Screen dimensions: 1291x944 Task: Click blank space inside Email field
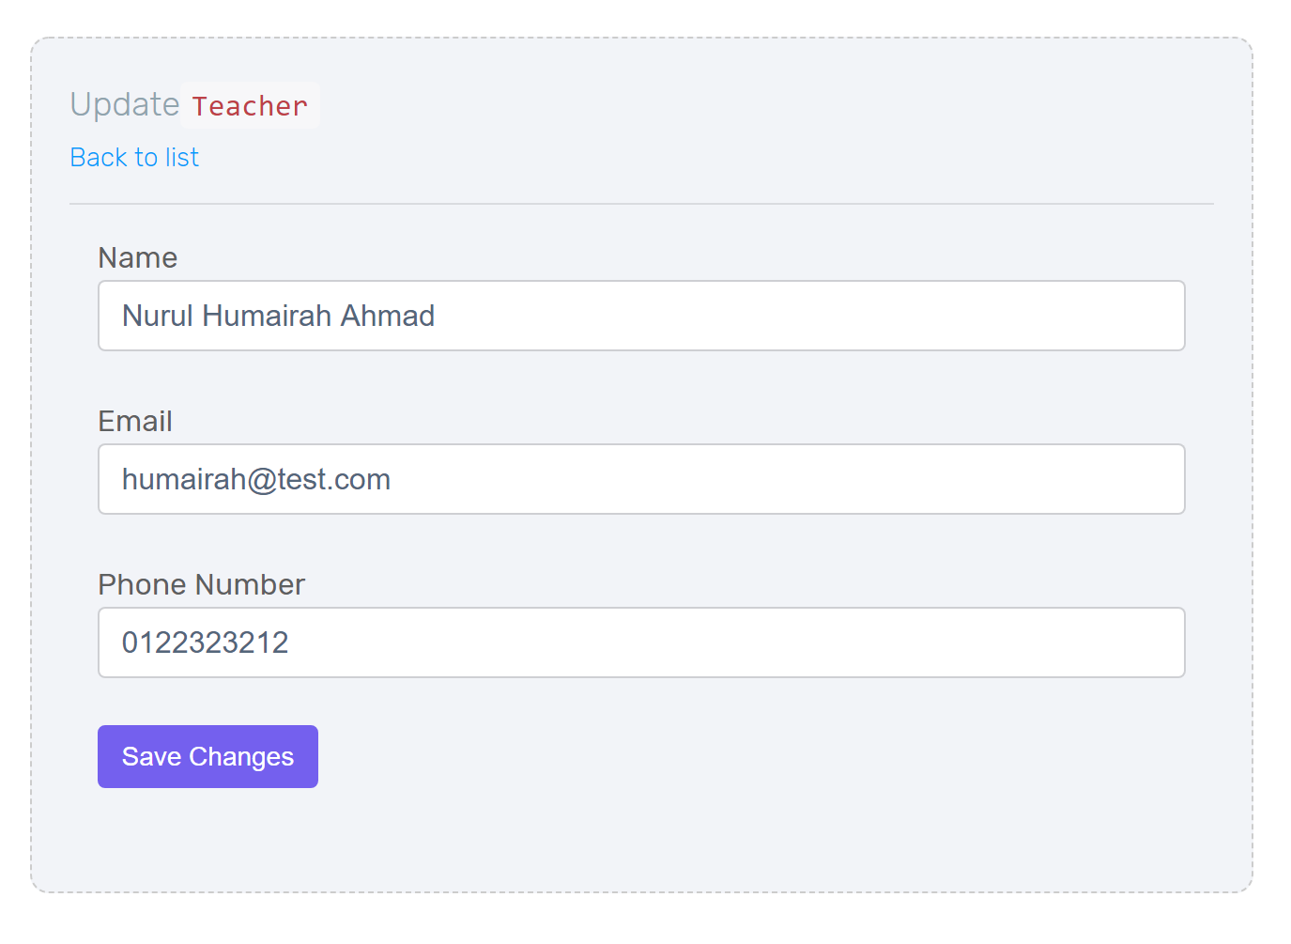(789, 479)
